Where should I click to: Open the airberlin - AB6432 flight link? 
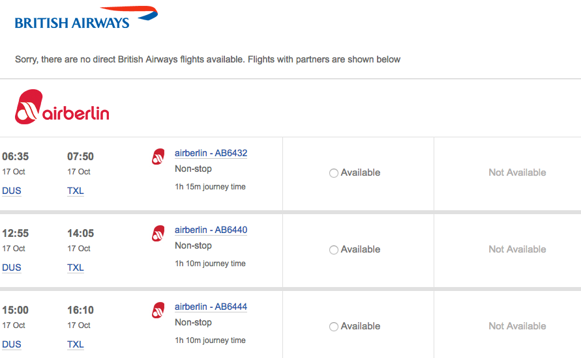point(211,154)
